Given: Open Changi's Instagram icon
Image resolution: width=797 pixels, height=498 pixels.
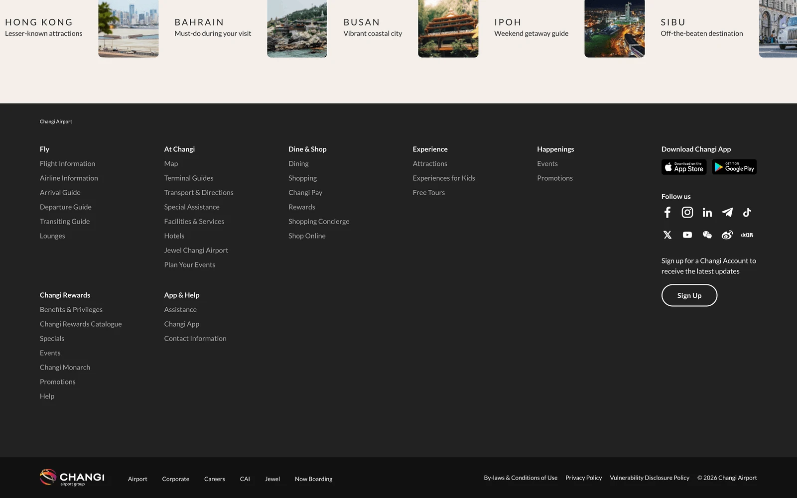Looking at the screenshot, I should click(687, 213).
